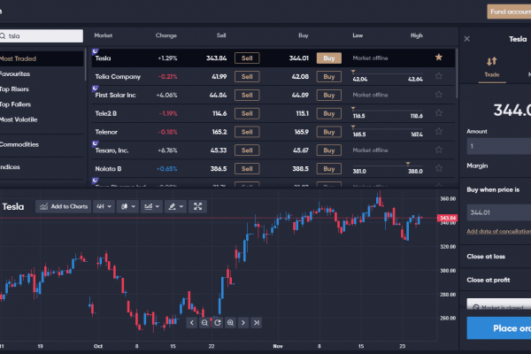Sell First Solar Inc
Screen dimensions: 531x354
click(x=247, y=95)
